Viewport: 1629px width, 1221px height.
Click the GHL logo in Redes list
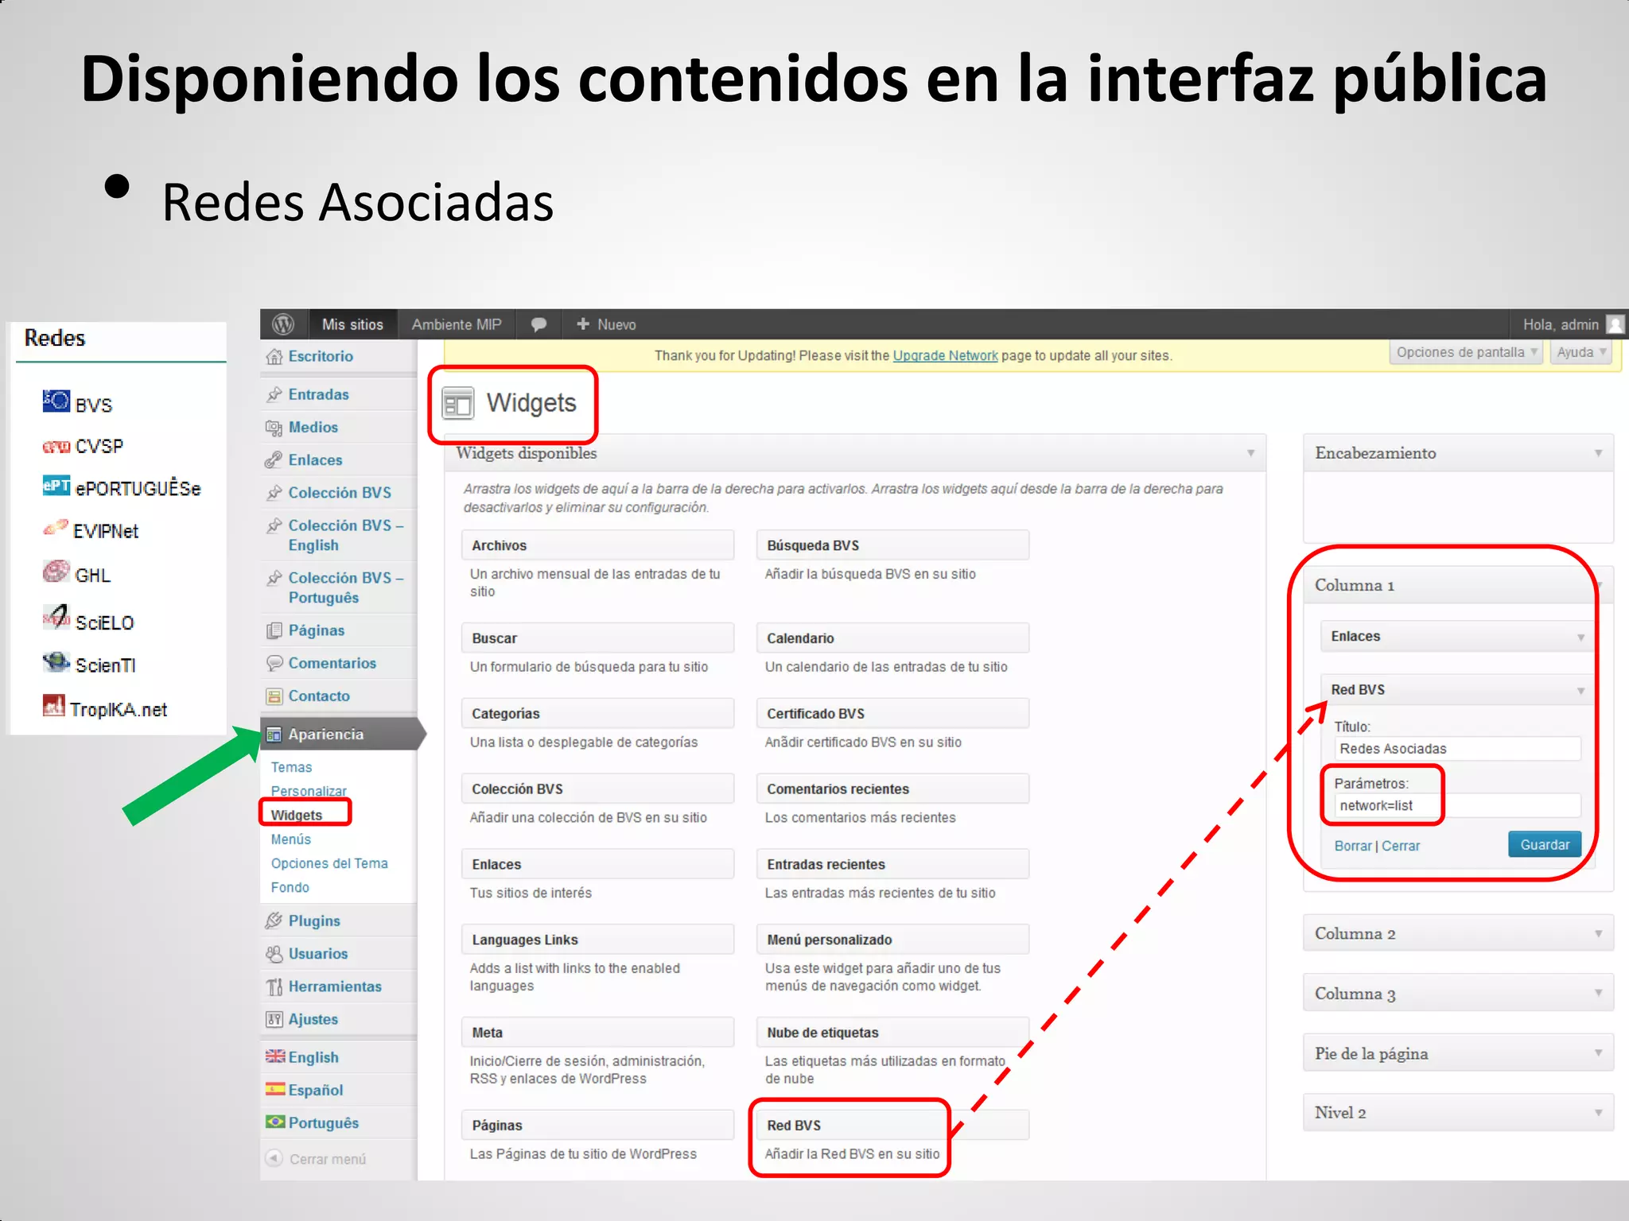pos(56,572)
